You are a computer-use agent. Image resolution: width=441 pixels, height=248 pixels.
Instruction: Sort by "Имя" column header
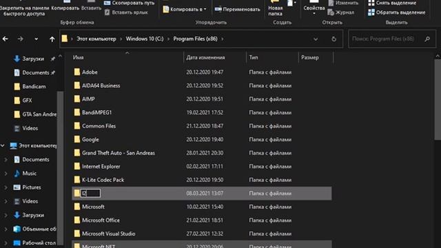click(x=78, y=57)
